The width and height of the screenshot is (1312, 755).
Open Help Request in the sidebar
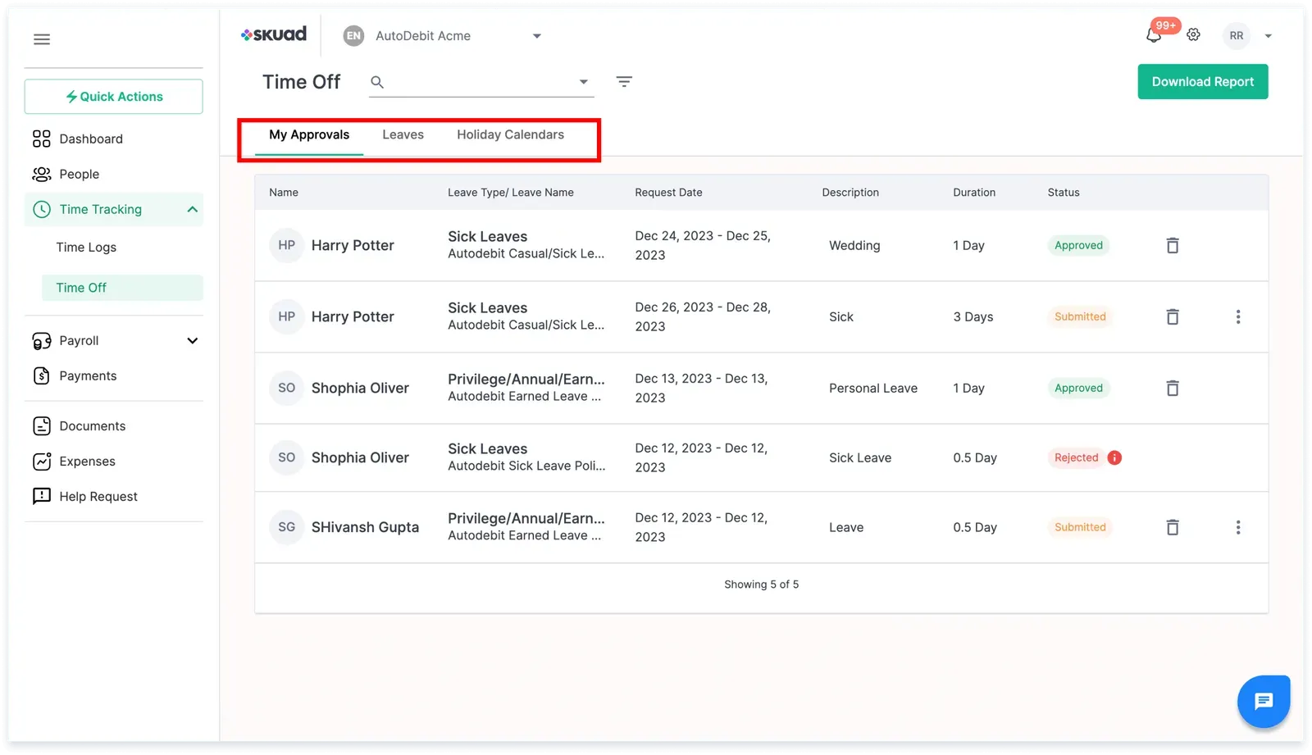click(98, 496)
